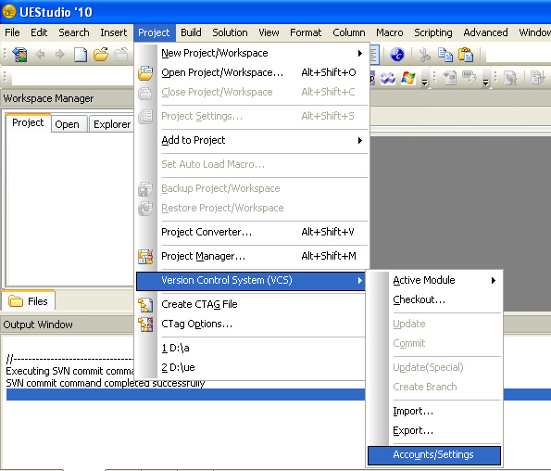
Task: Switch to the Project tab in Workspace Manager
Action: pos(28,122)
